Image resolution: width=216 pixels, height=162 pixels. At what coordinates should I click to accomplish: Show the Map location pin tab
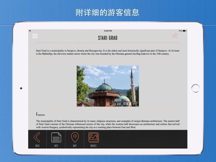(75, 139)
